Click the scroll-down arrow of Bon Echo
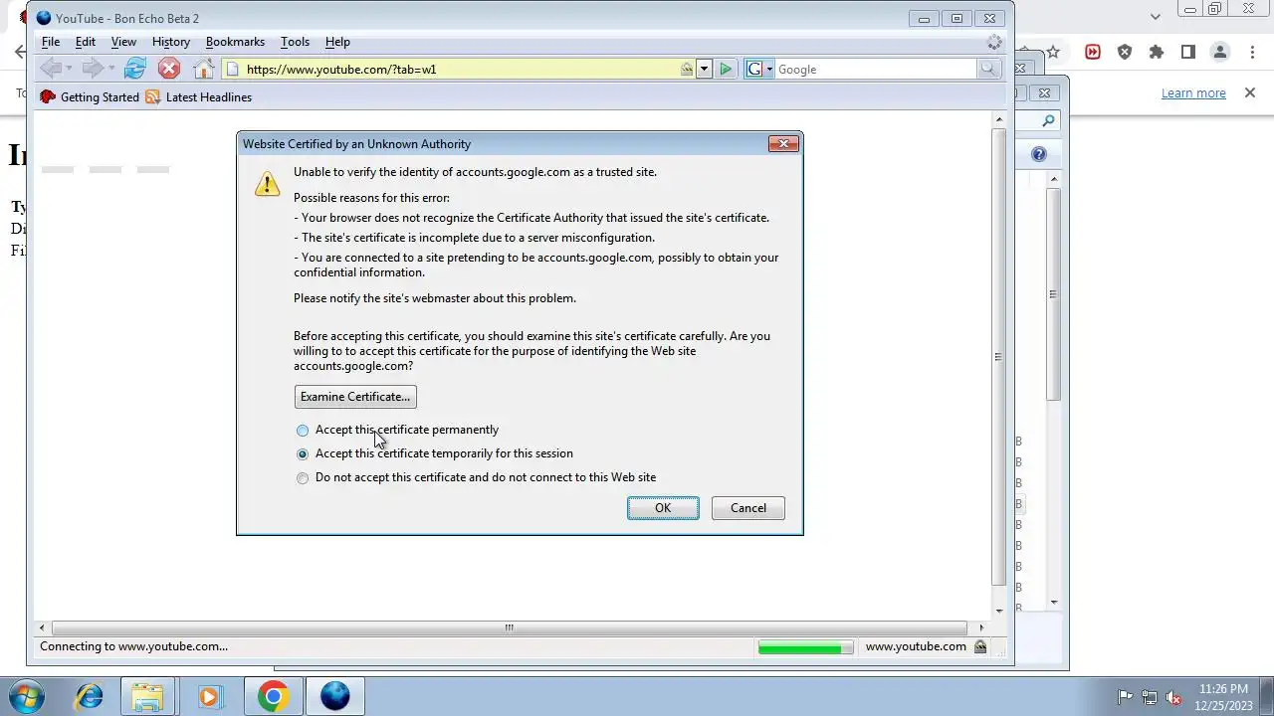This screenshot has width=1274, height=716. (999, 611)
